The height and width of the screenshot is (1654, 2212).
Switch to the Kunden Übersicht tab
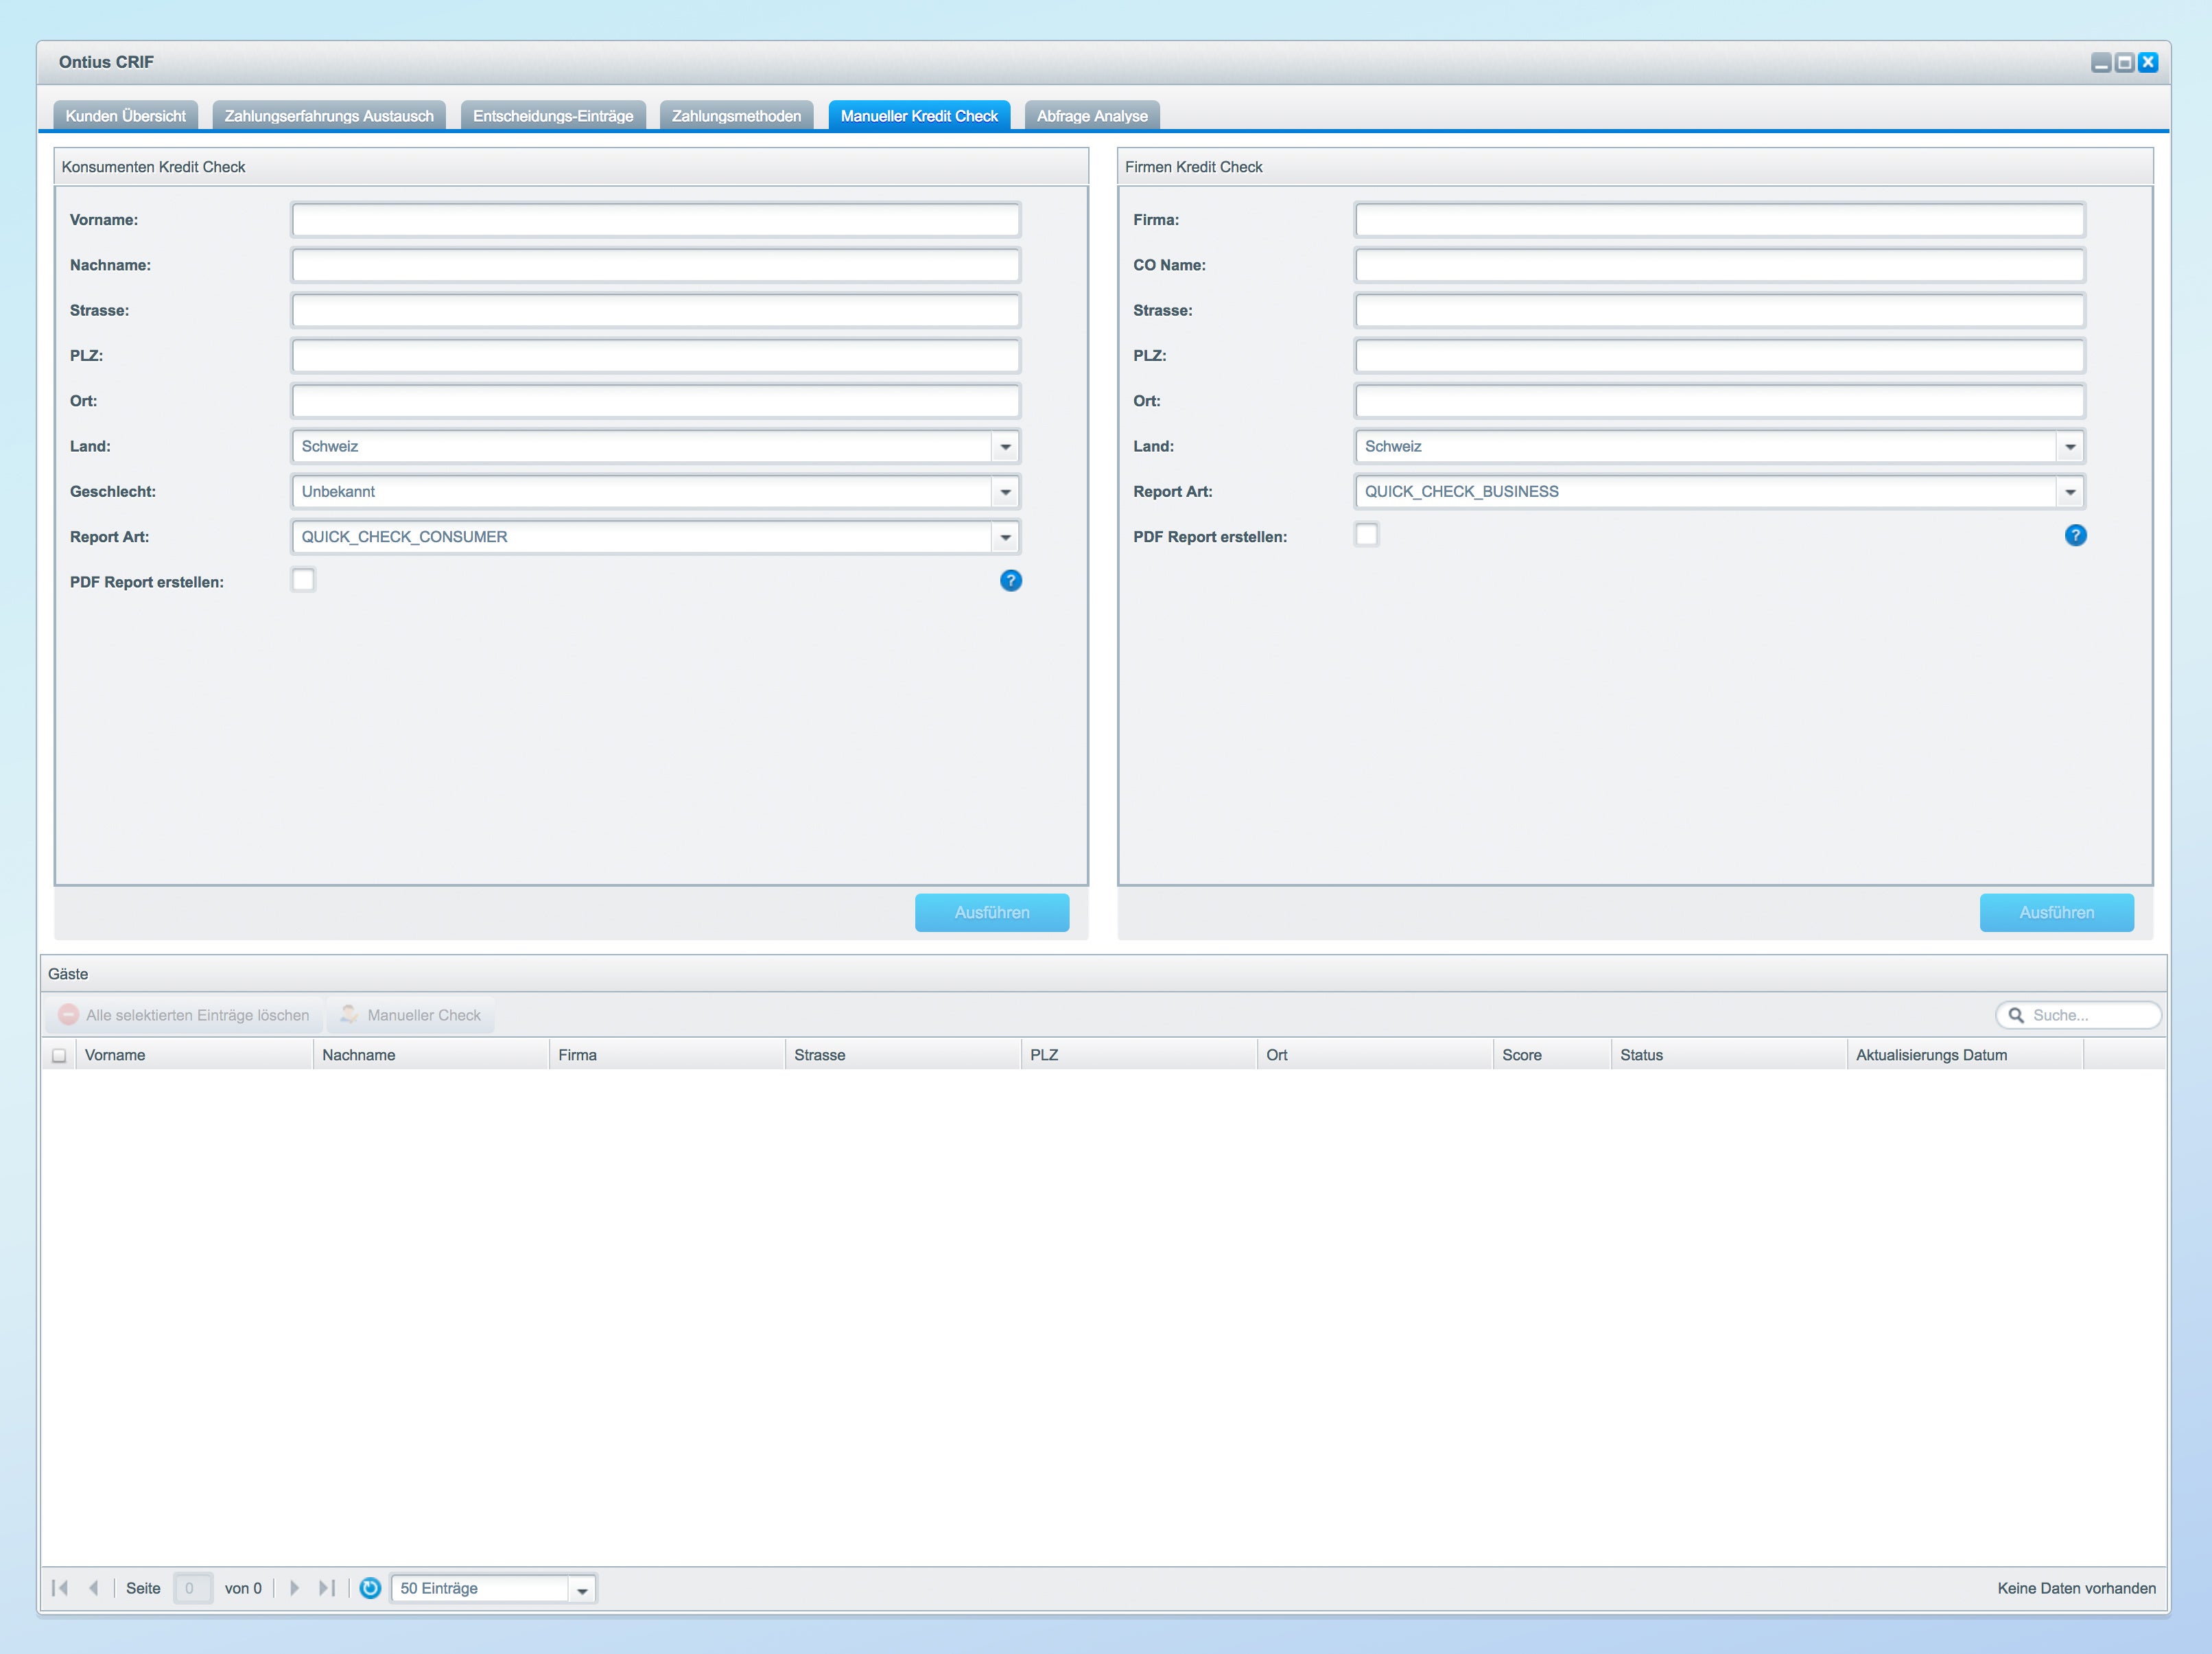tap(126, 116)
